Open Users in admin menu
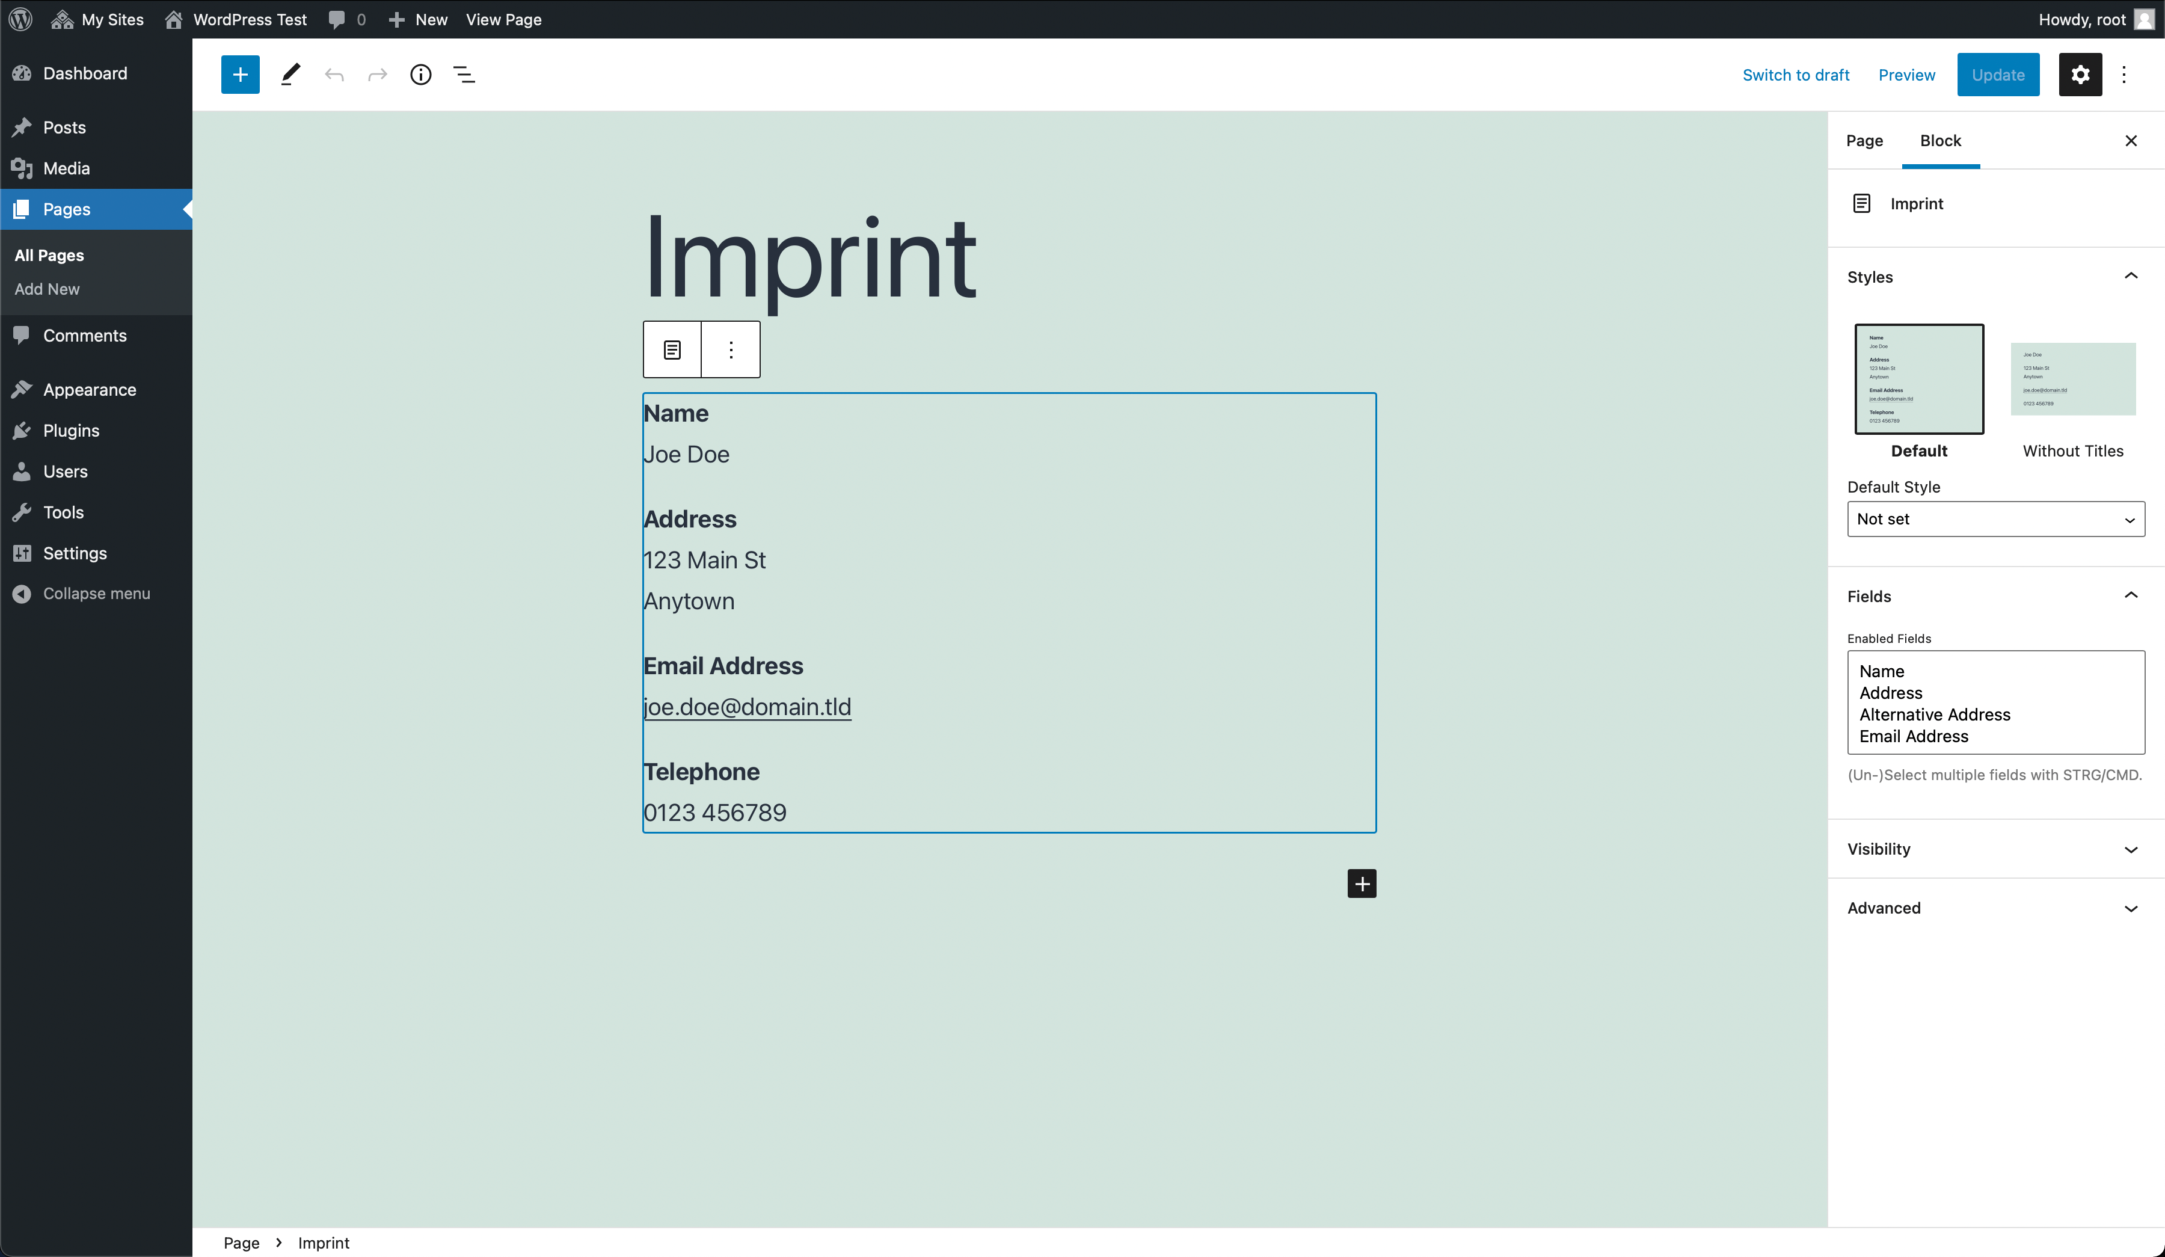The image size is (2165, 1257). tap(96, 471)
